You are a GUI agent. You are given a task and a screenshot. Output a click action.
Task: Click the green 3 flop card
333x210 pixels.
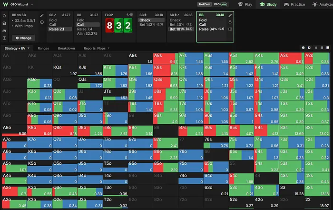coord(119,26)
